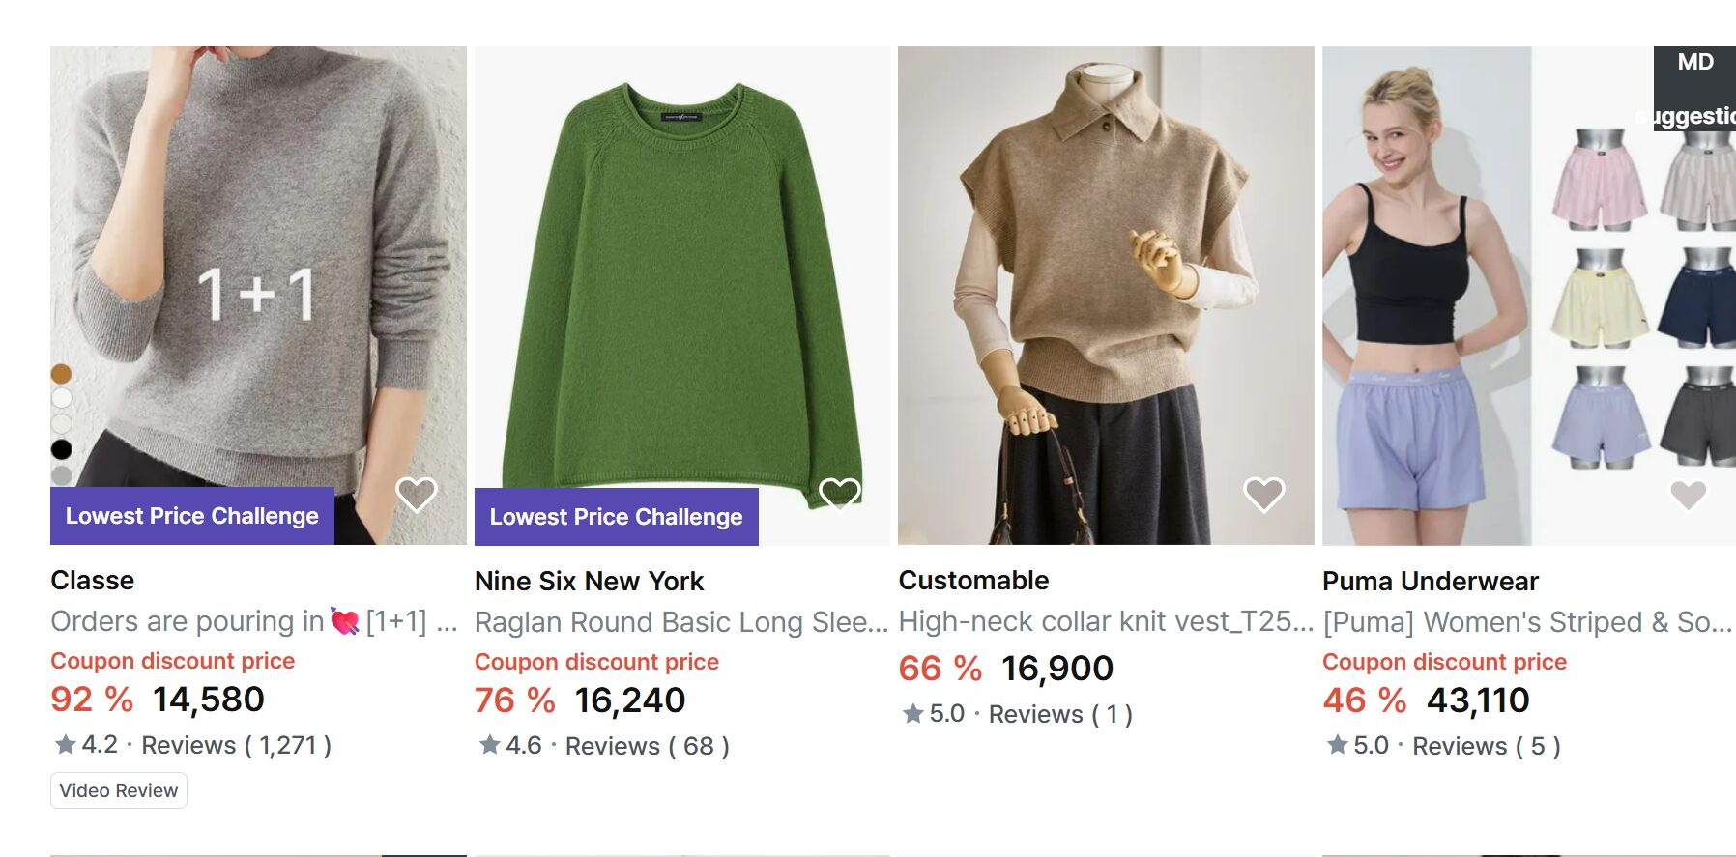Image resolution: width=1736 pixels, height=857 pixels.
Task: Go to the Puma Underwear brand page
Action: [x=1430, y=582]
